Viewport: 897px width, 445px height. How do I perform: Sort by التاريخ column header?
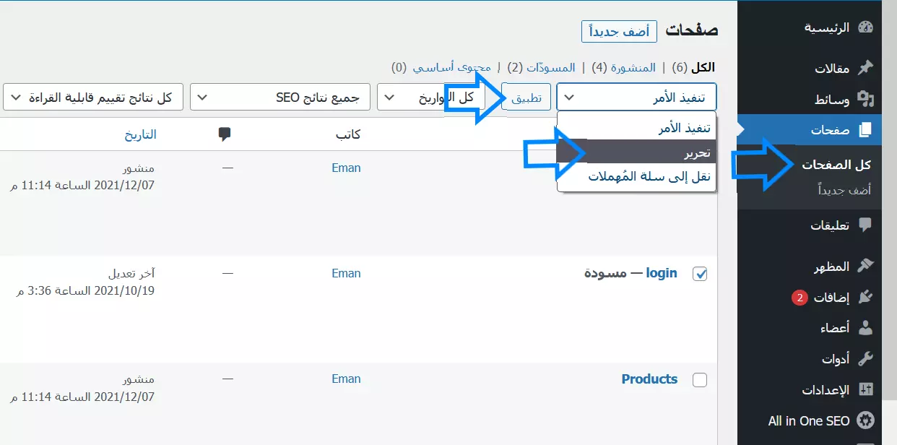click(x=140, y=134)
